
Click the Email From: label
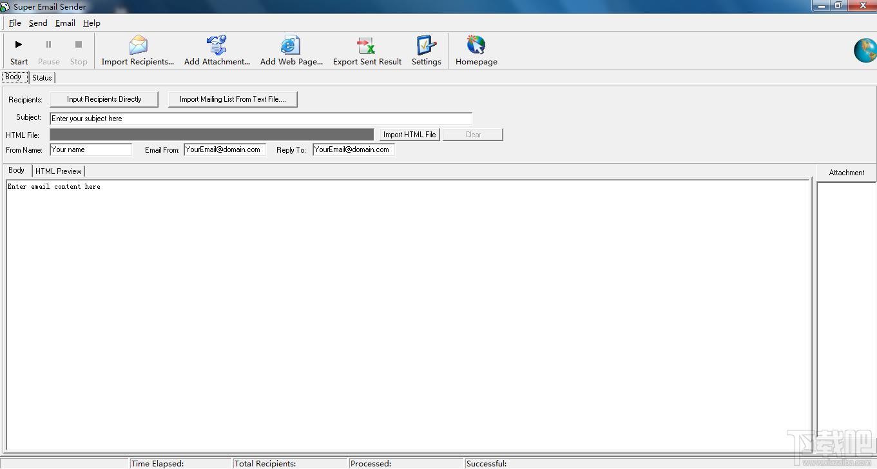(162, 150)
